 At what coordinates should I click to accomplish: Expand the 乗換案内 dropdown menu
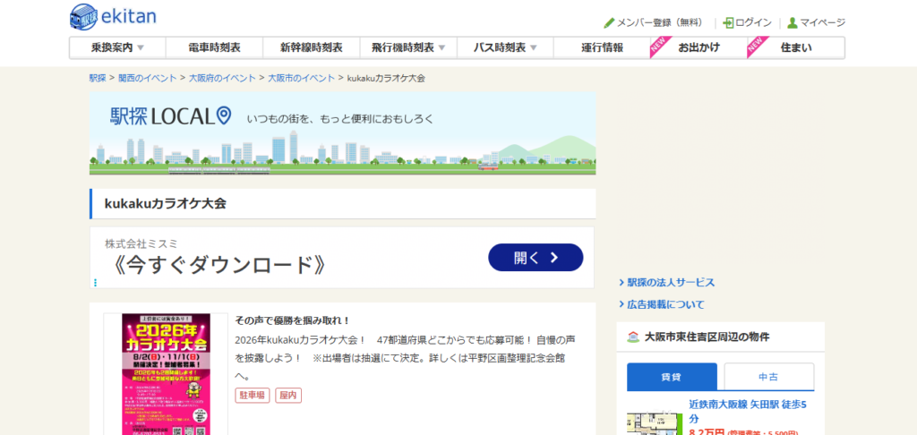117,47
